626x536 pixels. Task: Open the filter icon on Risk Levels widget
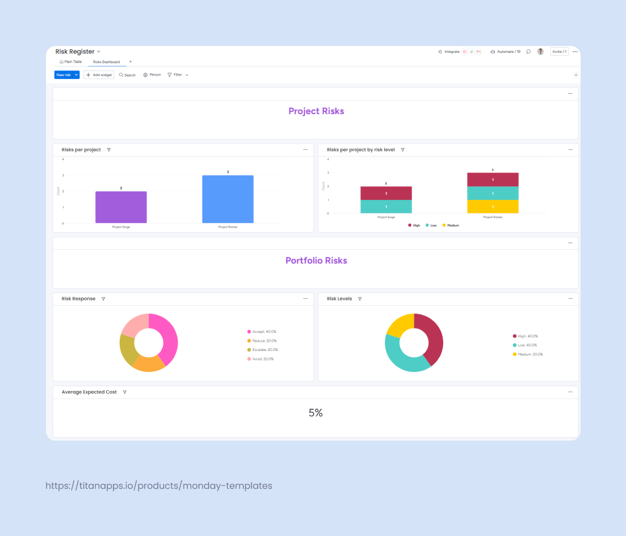coord(359,298)
